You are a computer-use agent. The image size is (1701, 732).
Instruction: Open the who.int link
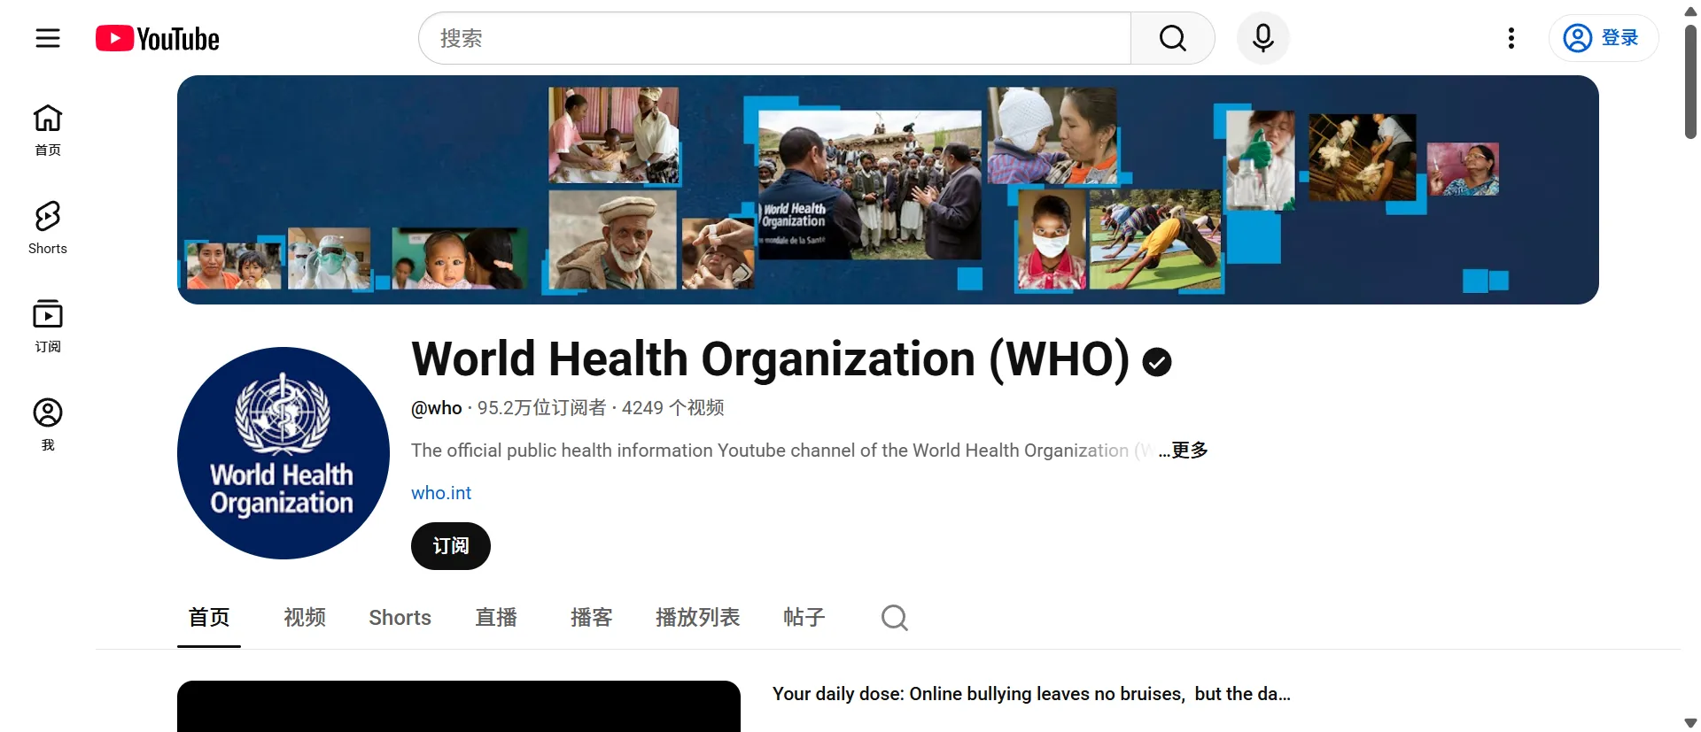click(x=441, y=493)
